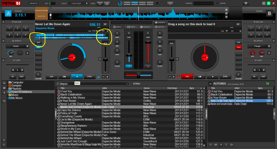Add another effect slot with plus on deck A
Viewport: 277px width, 149px height.
coord(27,53)
